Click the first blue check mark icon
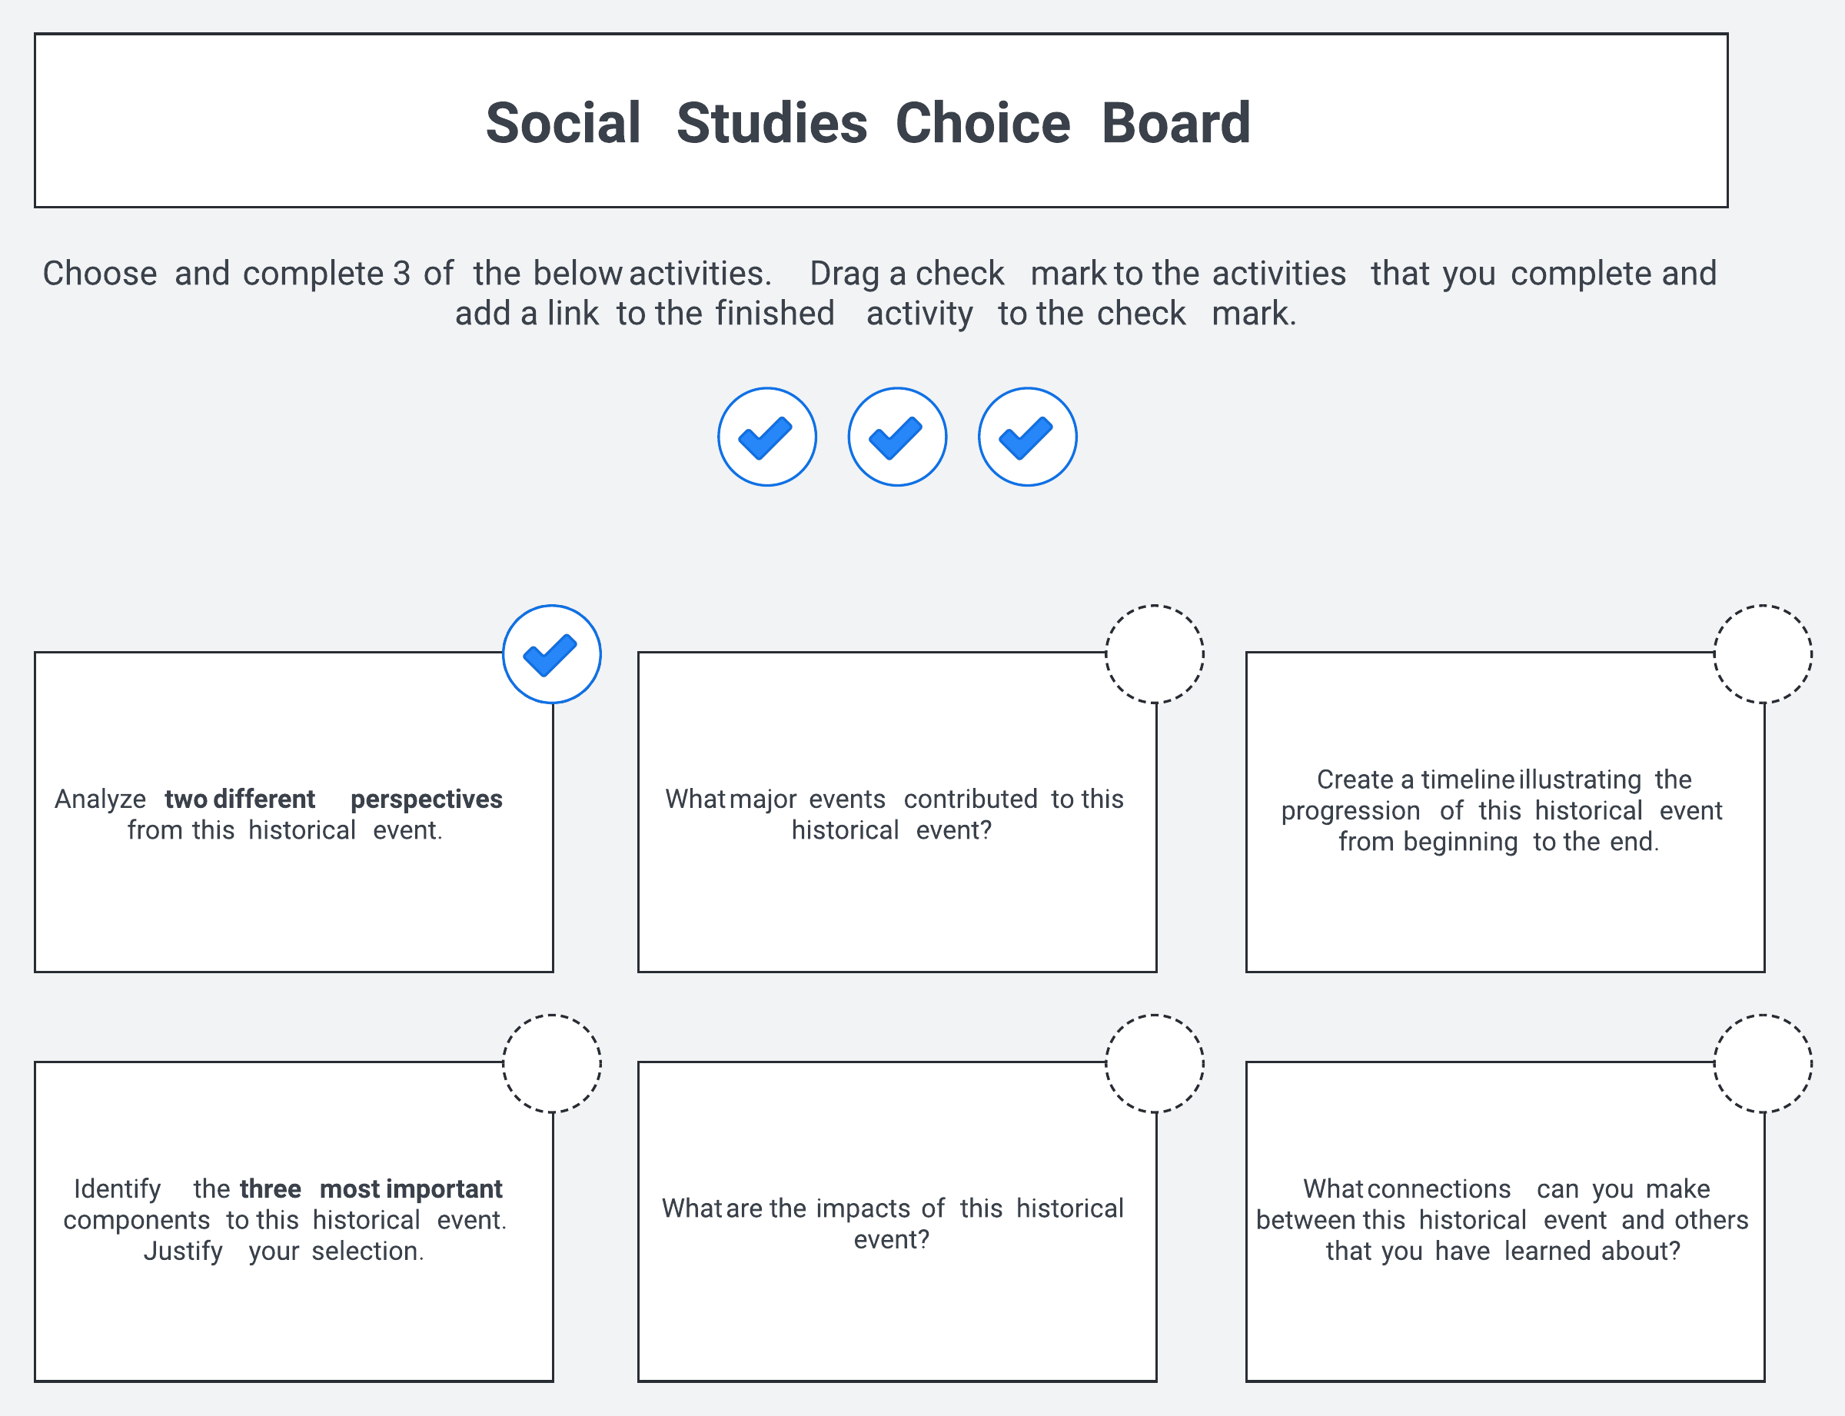1845x1416 pixels. tap(766, 437)
